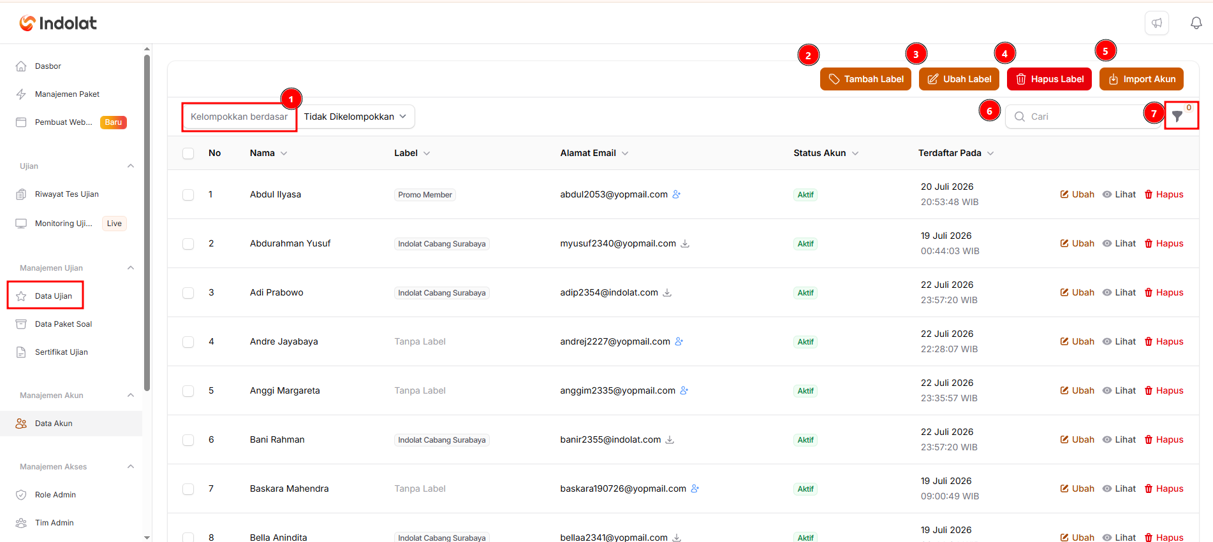Check the box for Abdurahman Yusuf
This screenshot has height=542, width=1213.
tap(188, 244)
